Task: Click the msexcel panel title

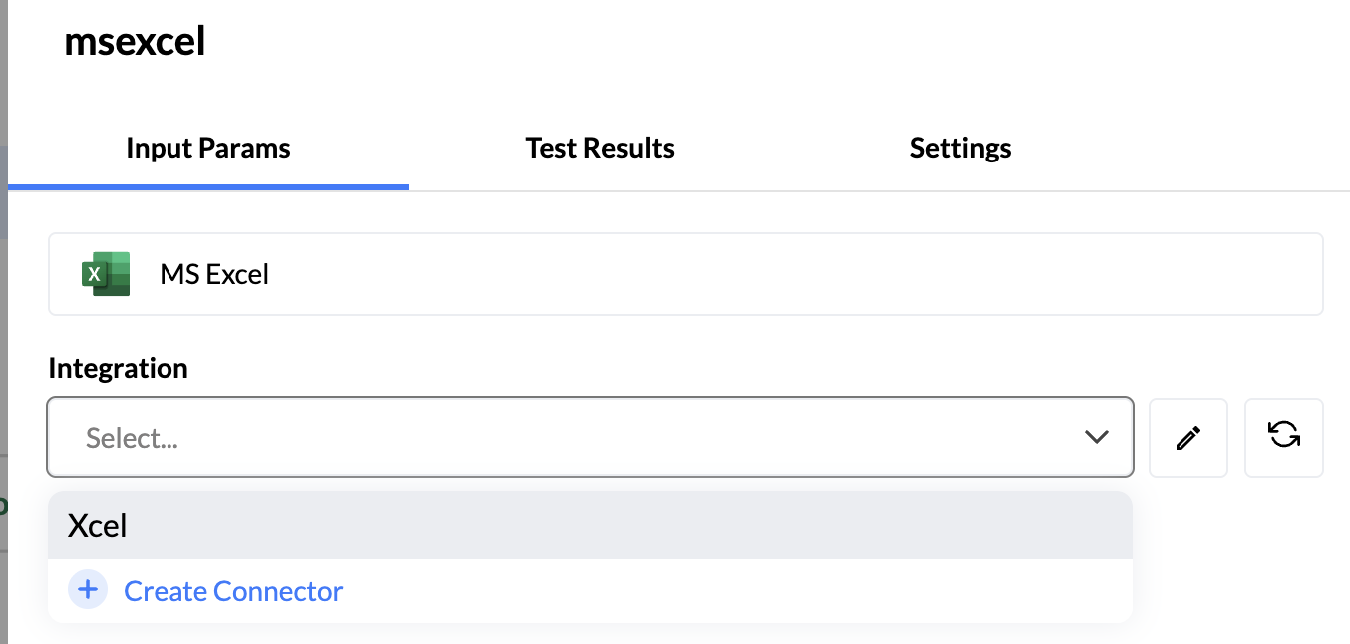Action: tap(135, 42)
